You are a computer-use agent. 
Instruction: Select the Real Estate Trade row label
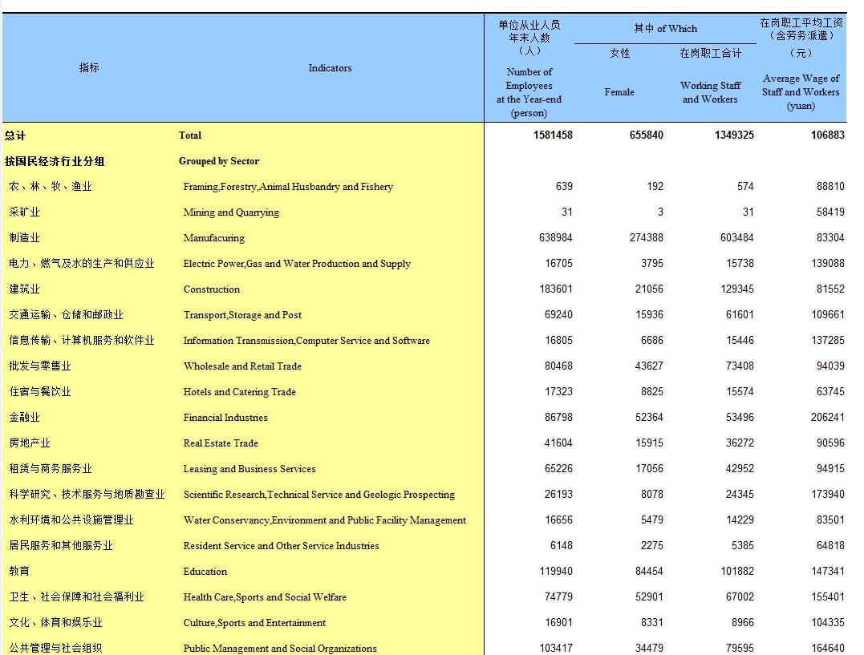(221, 443)
